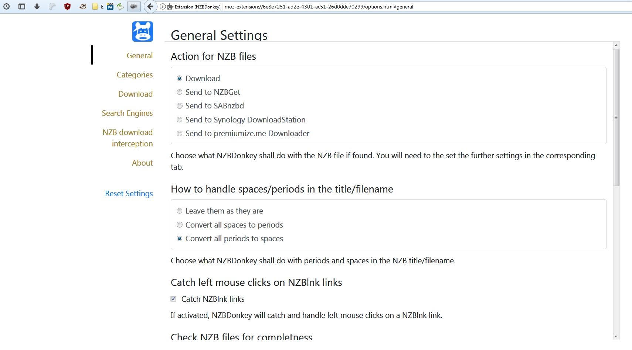
Task: Open the downloads arrow icon
Action: click(x=37, y=6)
